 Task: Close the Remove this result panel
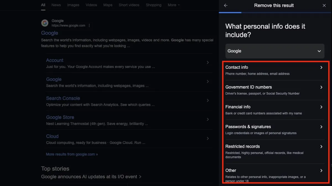324,6
